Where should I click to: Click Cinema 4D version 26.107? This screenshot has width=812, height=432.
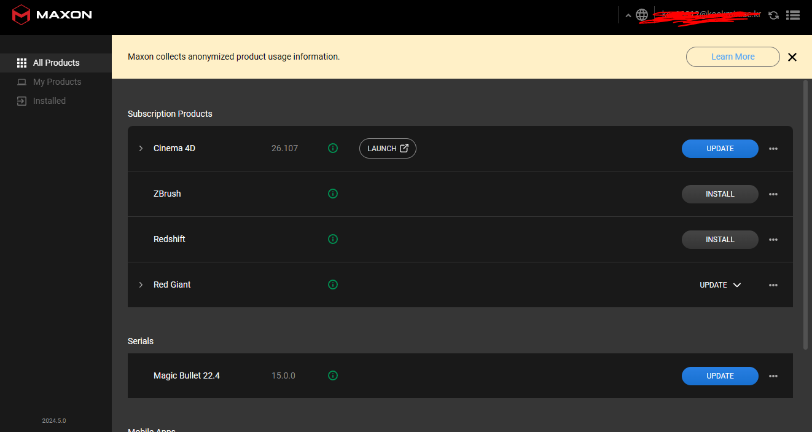pos(284,148)
